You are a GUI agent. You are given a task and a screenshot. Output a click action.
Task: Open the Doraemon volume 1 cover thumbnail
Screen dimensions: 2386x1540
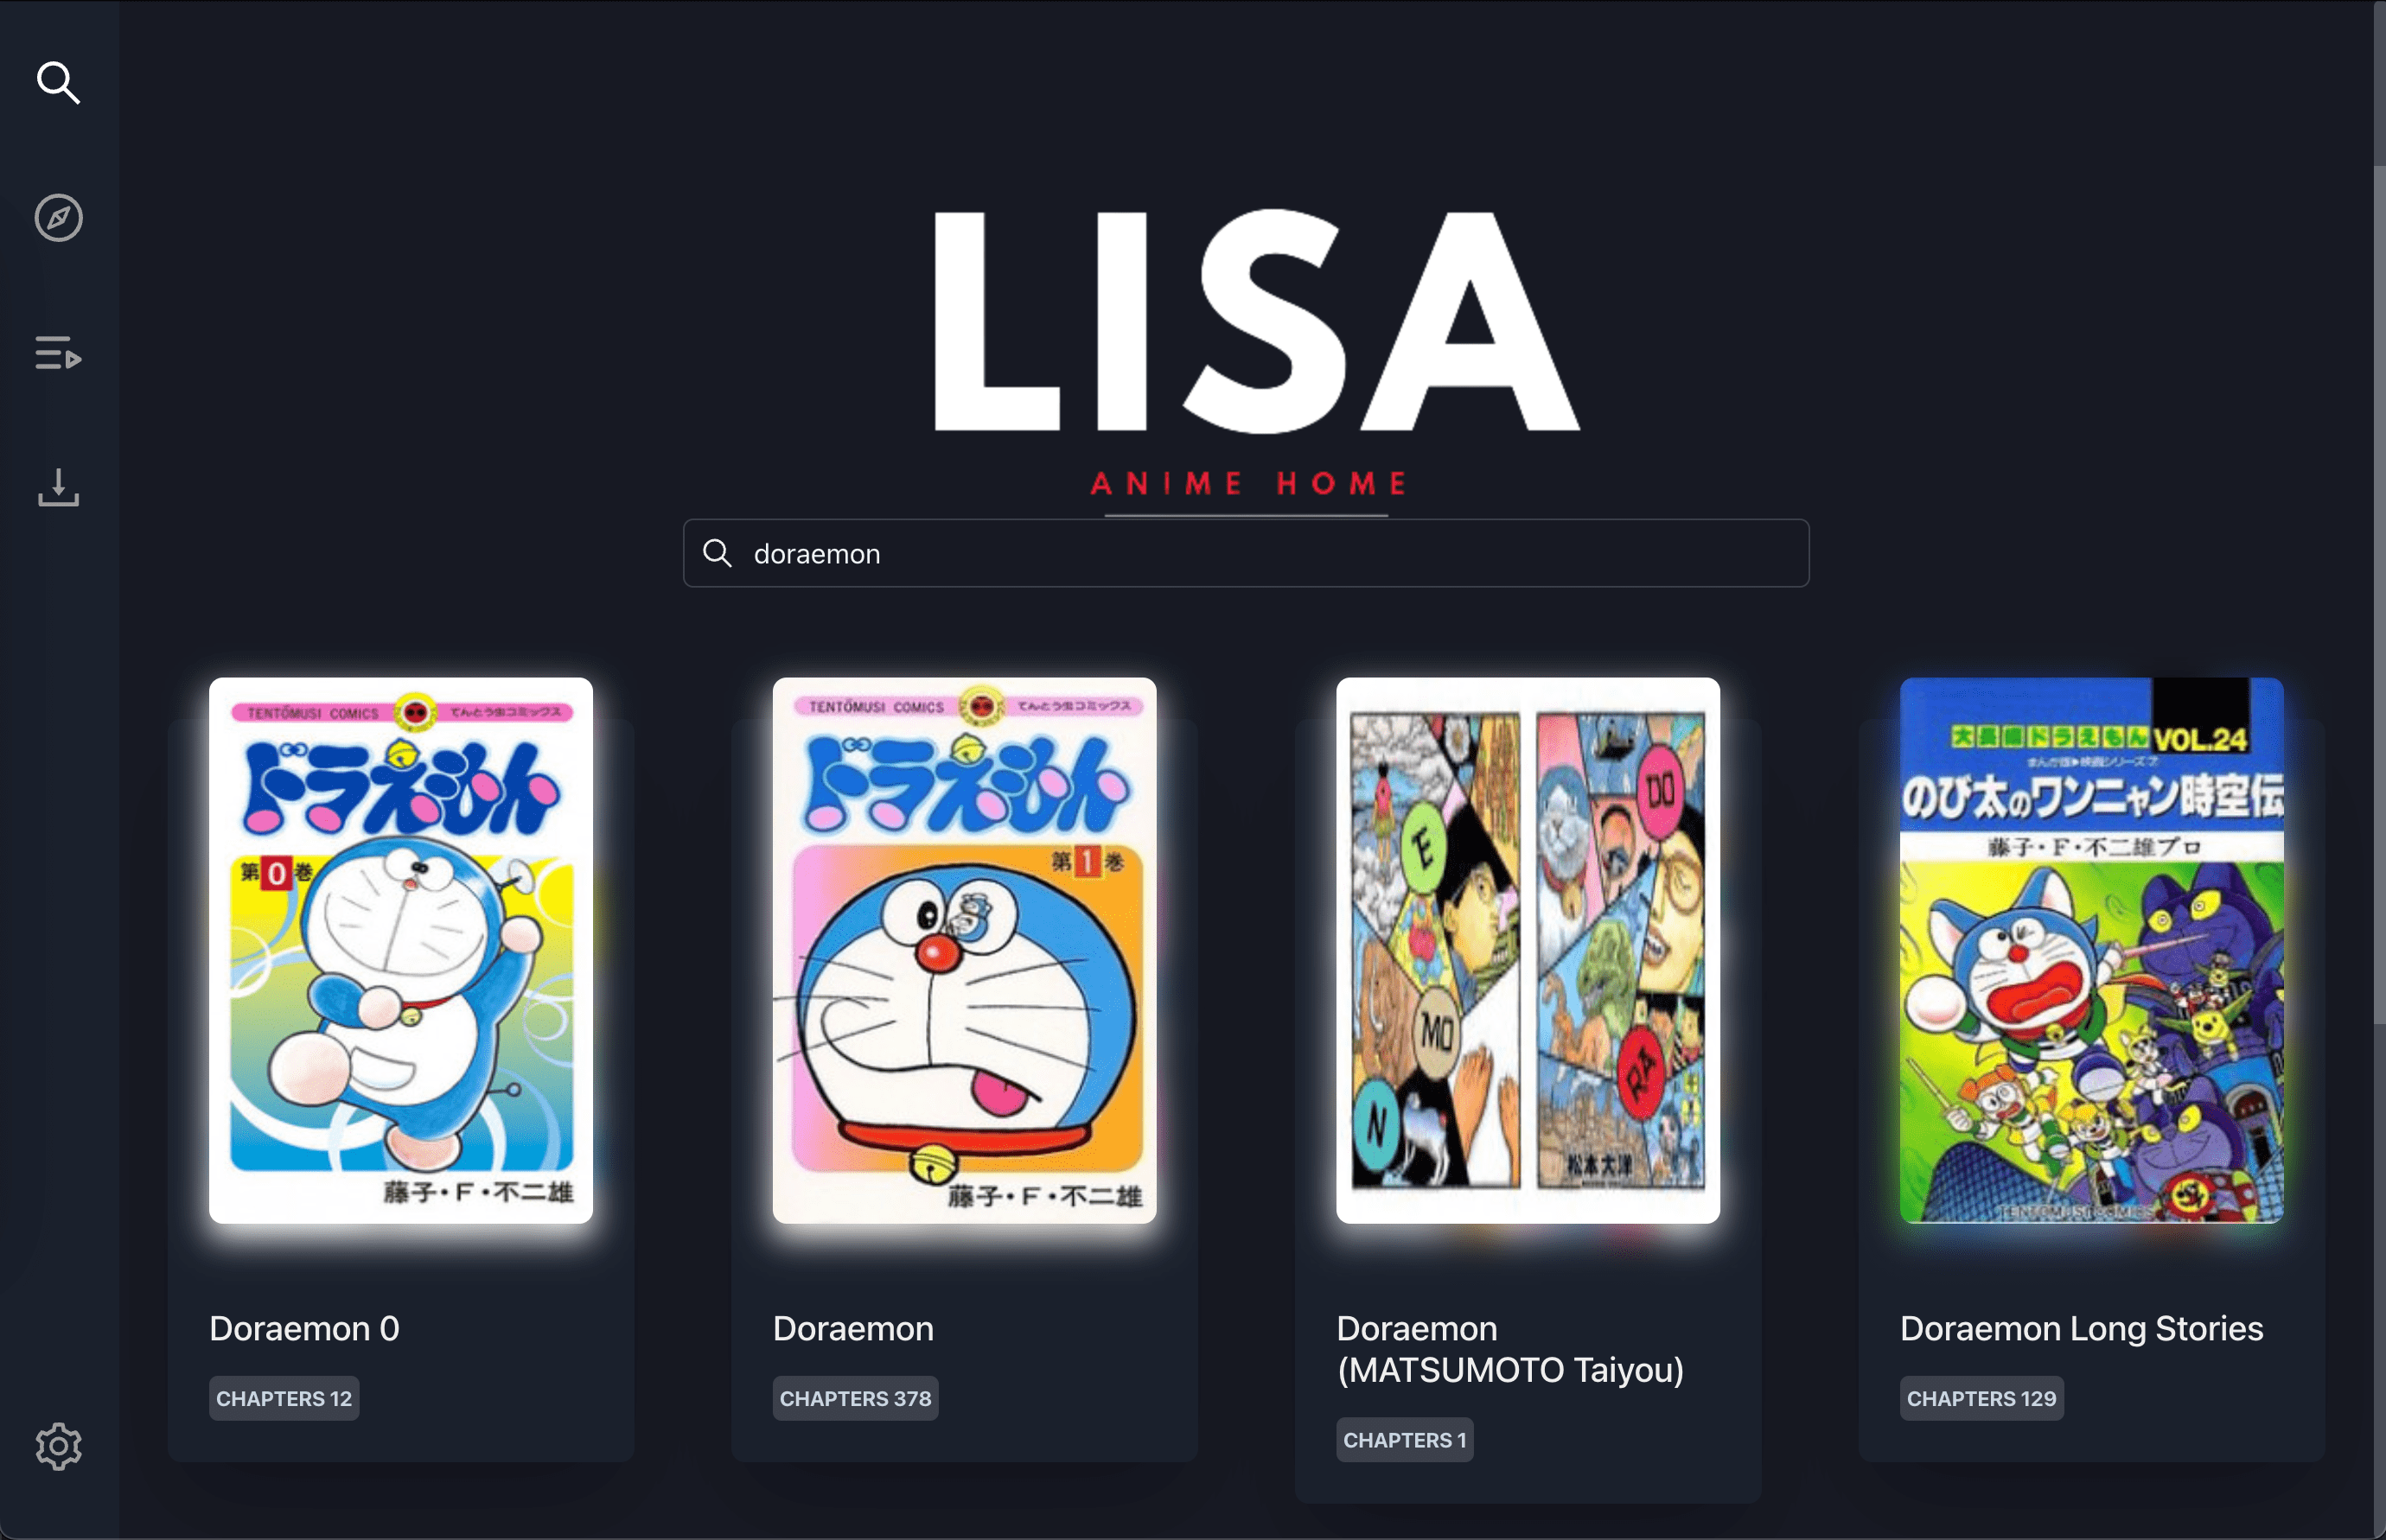coord(965,950)
